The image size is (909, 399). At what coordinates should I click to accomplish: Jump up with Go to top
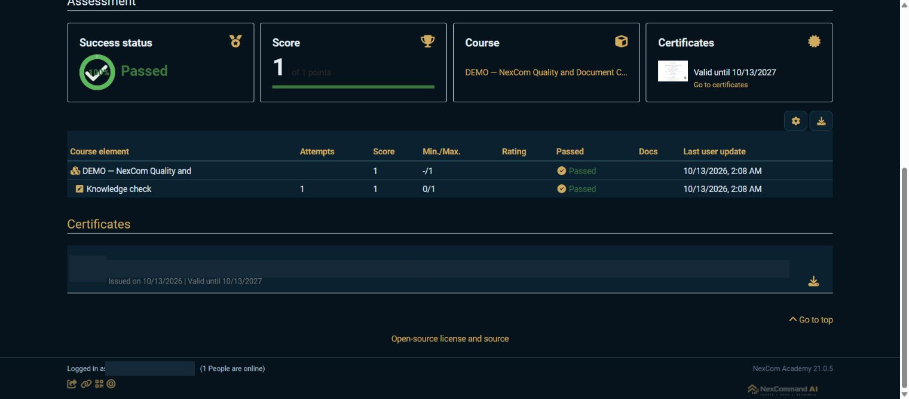coord(811,319)
